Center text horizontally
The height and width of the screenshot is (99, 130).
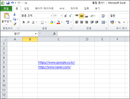click(x=82, y=22)
